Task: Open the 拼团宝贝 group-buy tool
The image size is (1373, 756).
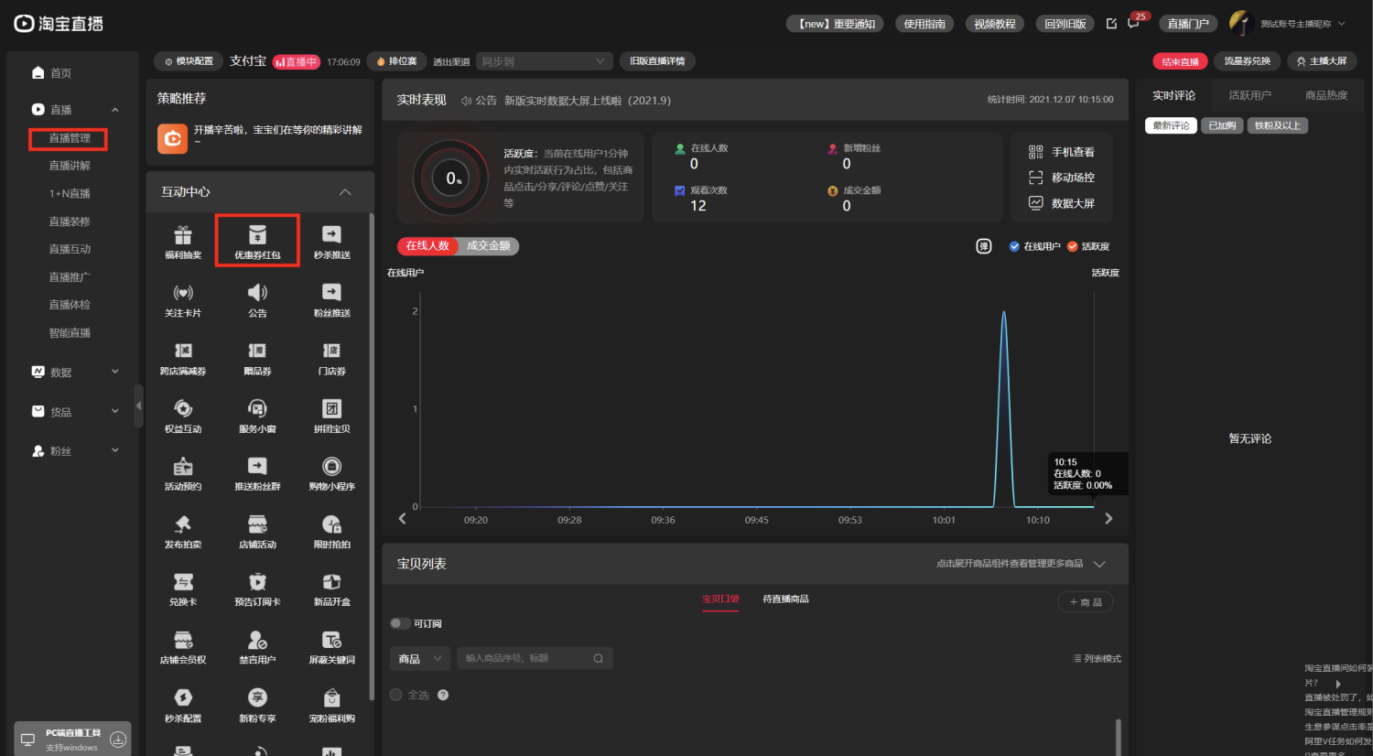Action: [331, 416]
